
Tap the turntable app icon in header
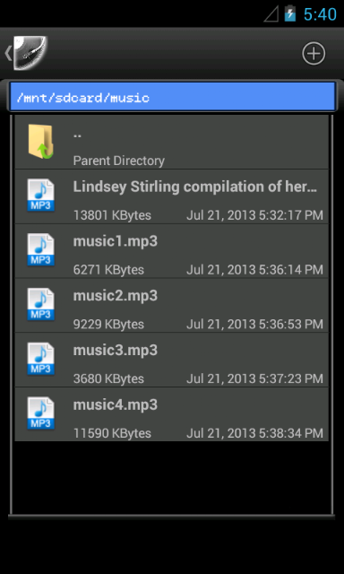click(x=30, y=54)
